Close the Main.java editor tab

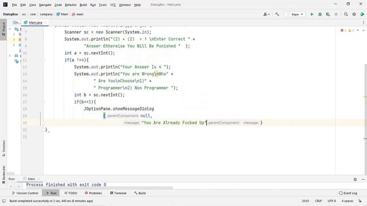[x=46, y=23]
